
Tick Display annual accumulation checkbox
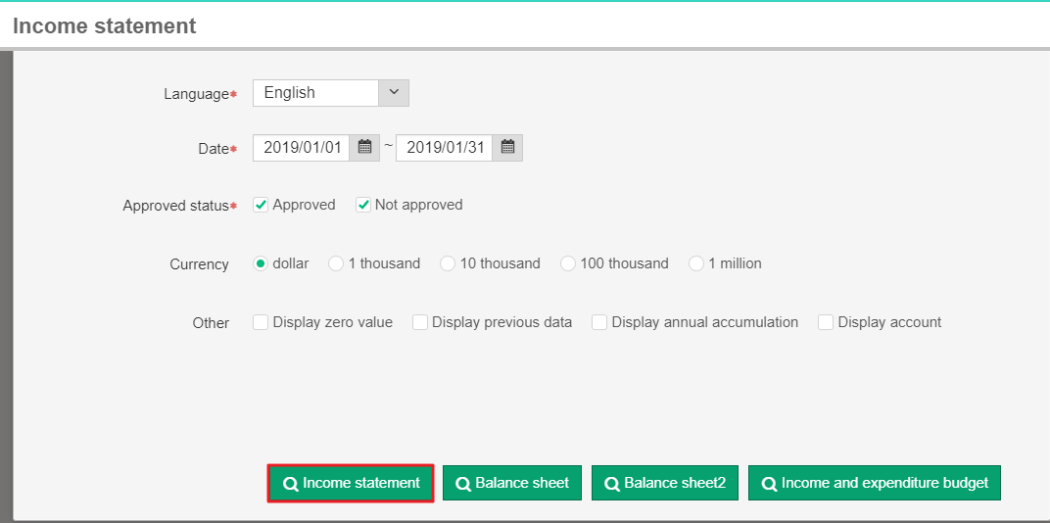click(x=599, y=322)
